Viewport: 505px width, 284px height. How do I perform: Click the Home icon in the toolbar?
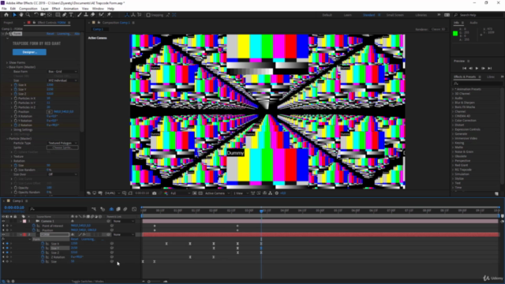[x=6, y=15]
